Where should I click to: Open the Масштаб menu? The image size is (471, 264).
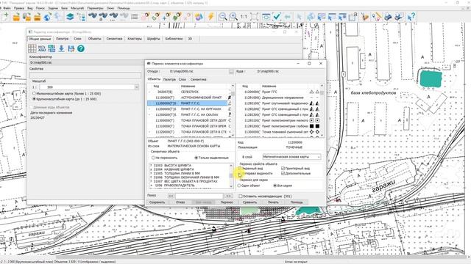77,8
